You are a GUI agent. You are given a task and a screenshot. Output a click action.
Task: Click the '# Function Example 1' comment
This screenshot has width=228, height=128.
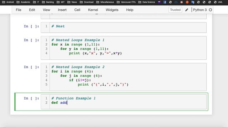pyautogui.click(x=73, y=98)
